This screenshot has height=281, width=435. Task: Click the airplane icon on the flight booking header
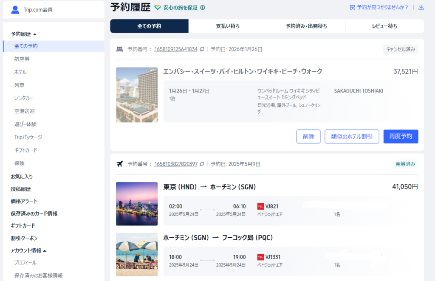click(120, 163)
